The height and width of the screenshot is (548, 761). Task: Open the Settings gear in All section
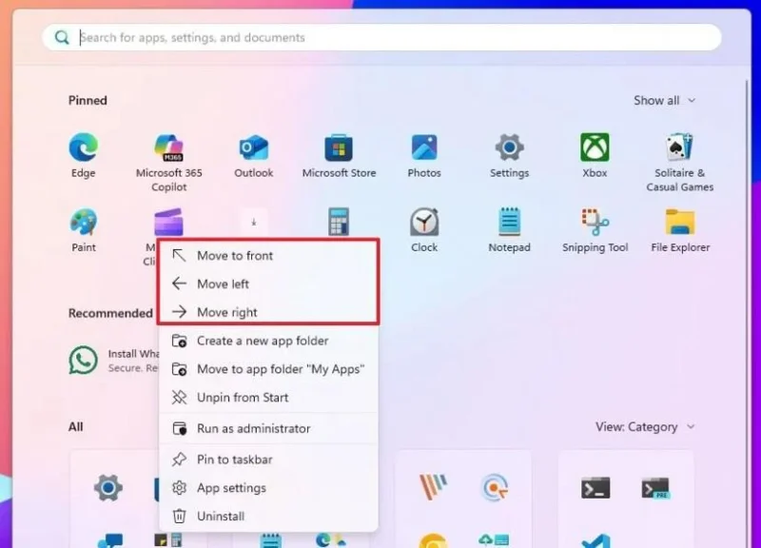pyautogui.click(x=108, y=487)
